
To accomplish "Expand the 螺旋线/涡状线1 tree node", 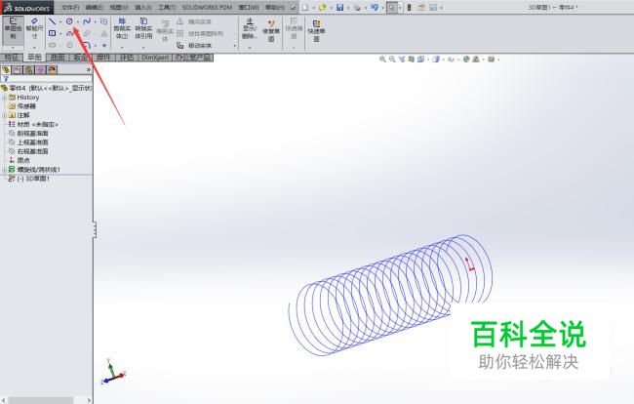I will pos(4,170).
